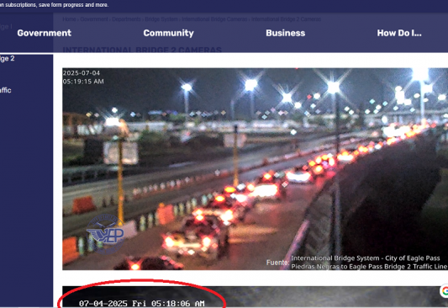
Task: Click the Bridge 2 traffic line camera image
Action: tap(256, 169)
